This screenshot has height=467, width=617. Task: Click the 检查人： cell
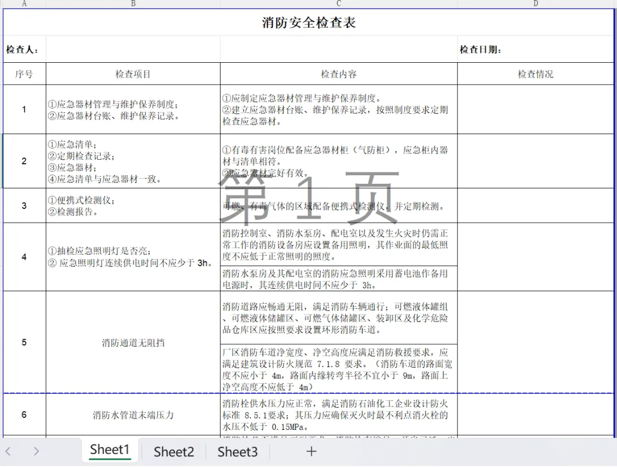pyautogui.click(x=25, y=49)
